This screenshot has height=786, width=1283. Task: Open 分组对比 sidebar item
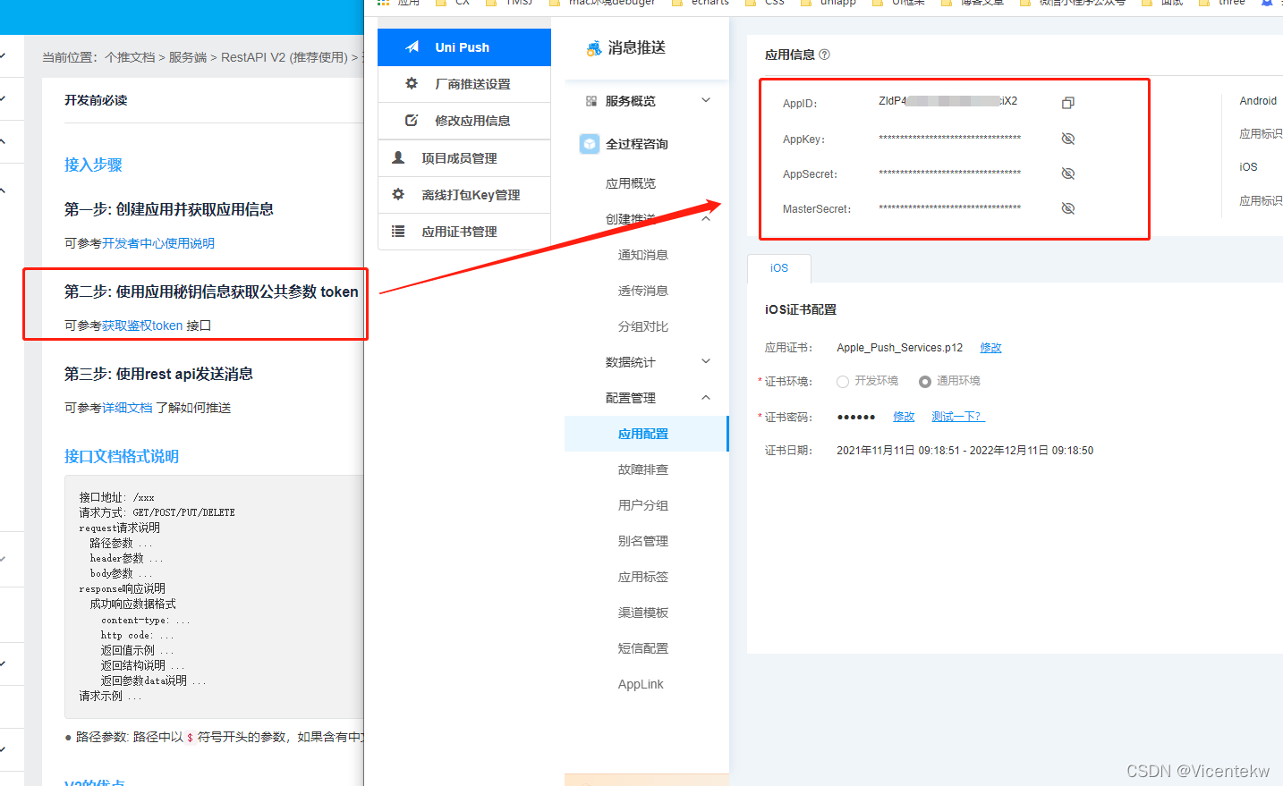(x=643, y=326)
